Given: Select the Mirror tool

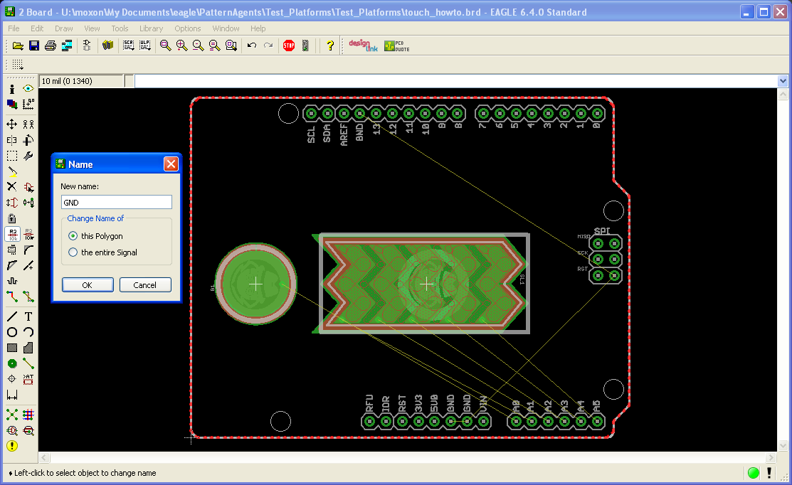Looking at the screenshot, I should click(12, 140).
